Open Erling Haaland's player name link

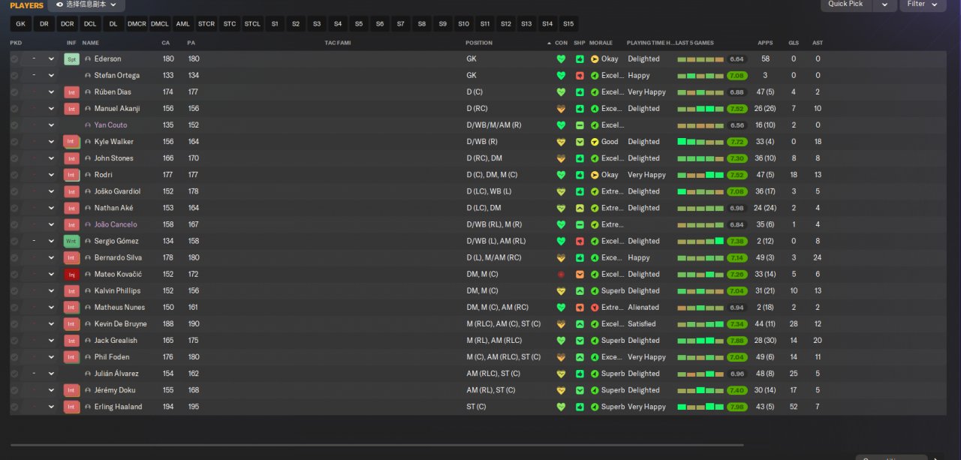(x=118, y=407)
